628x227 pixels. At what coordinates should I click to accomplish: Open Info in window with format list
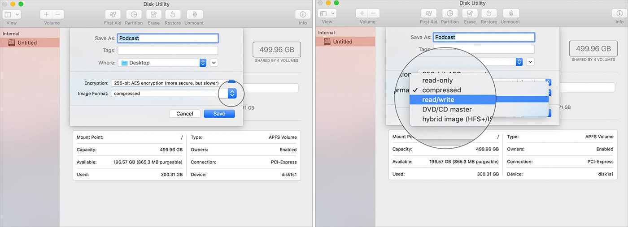coord(619,13)
